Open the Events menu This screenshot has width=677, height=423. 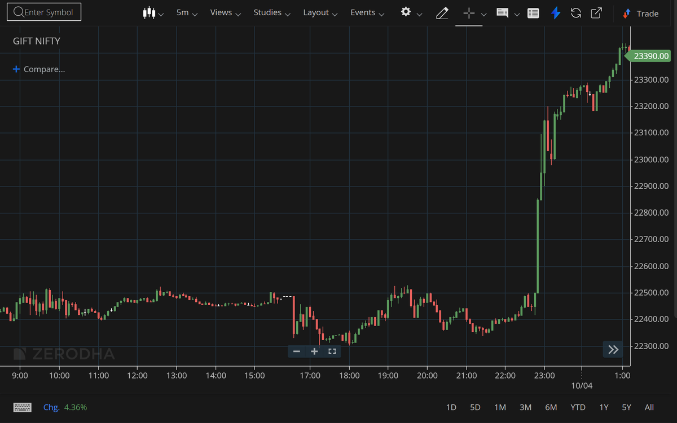pos(367,12)
